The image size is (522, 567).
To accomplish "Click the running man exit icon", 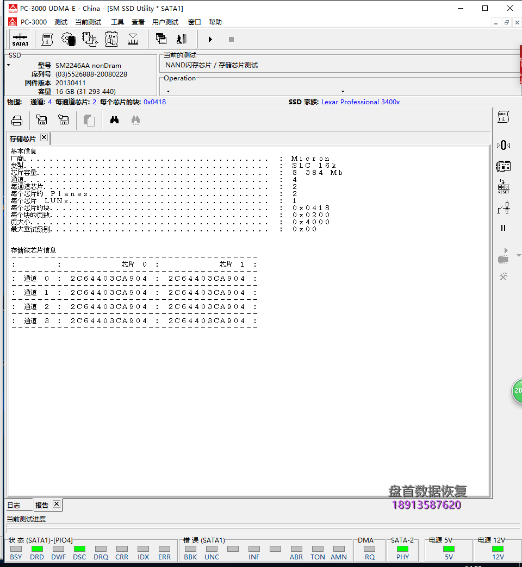I will coord(182,39).
